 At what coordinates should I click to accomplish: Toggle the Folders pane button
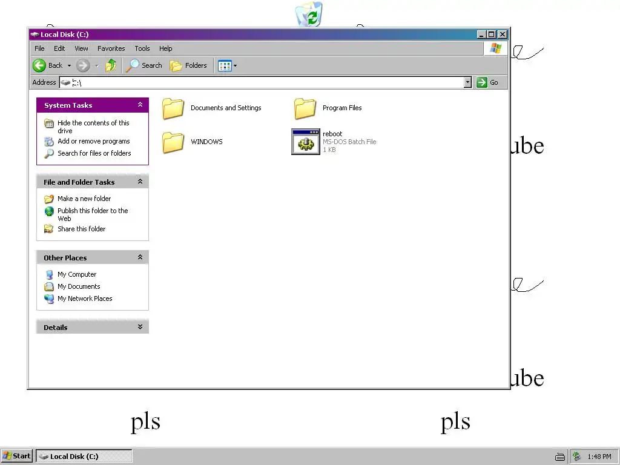[x=188, y=65]
